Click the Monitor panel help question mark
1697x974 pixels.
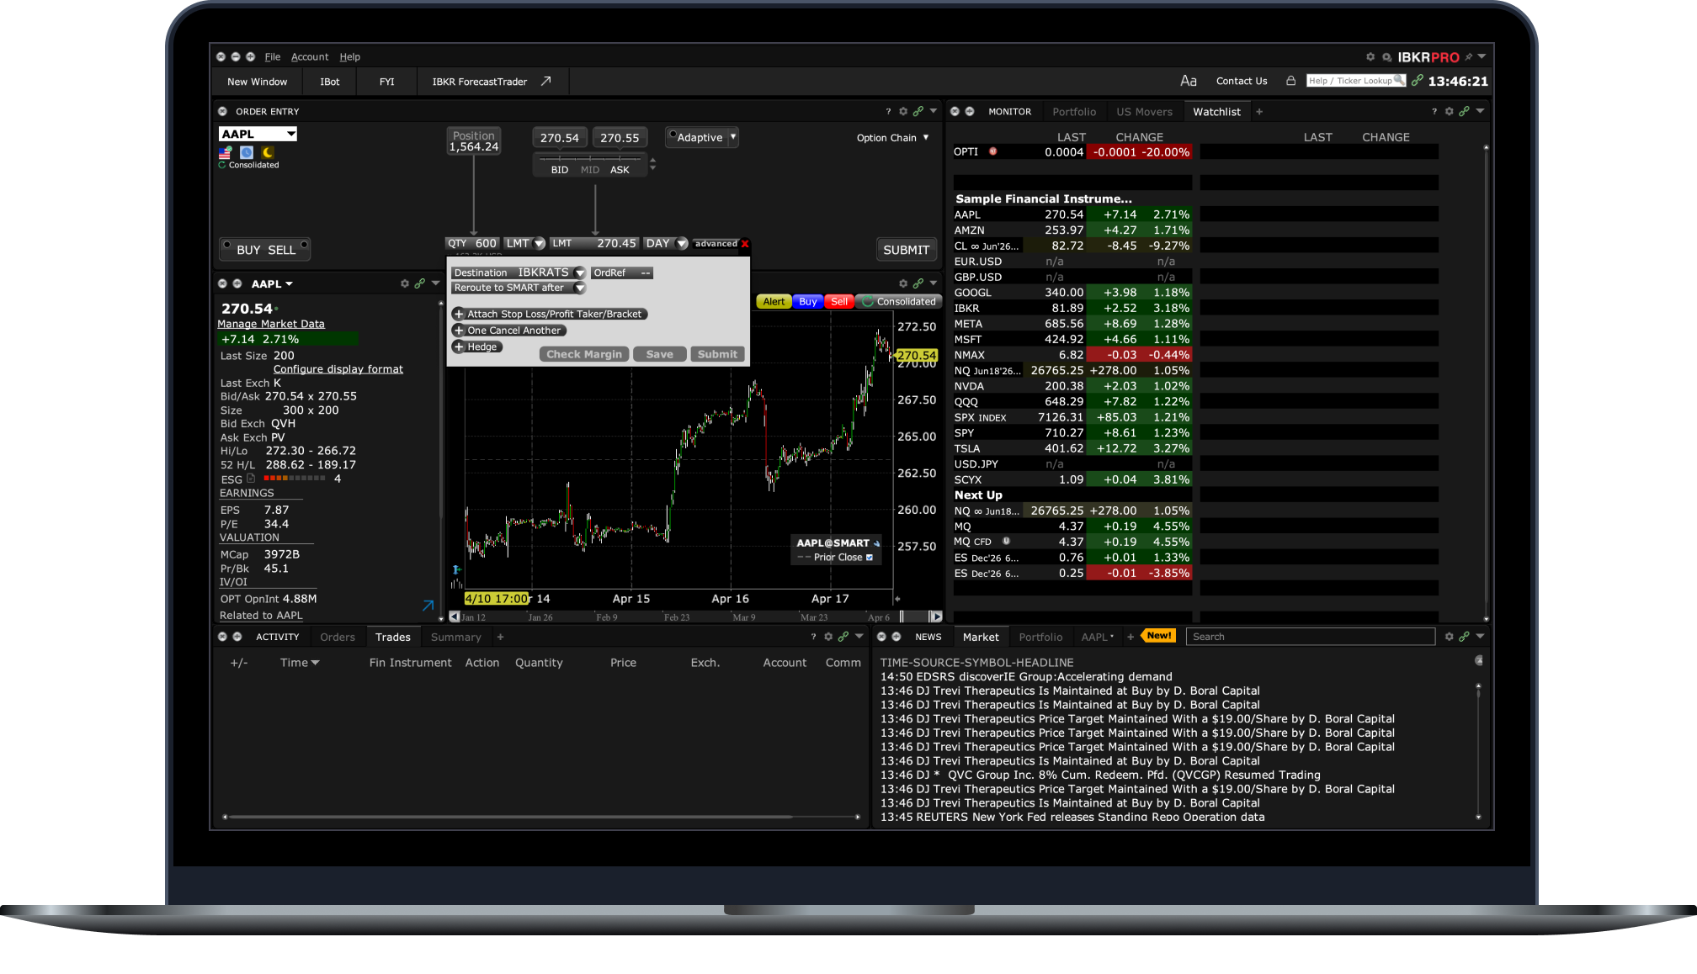point(1434,111)
